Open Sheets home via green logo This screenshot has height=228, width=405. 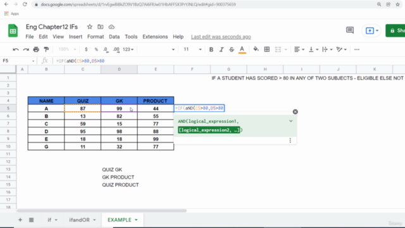(13, 31)
